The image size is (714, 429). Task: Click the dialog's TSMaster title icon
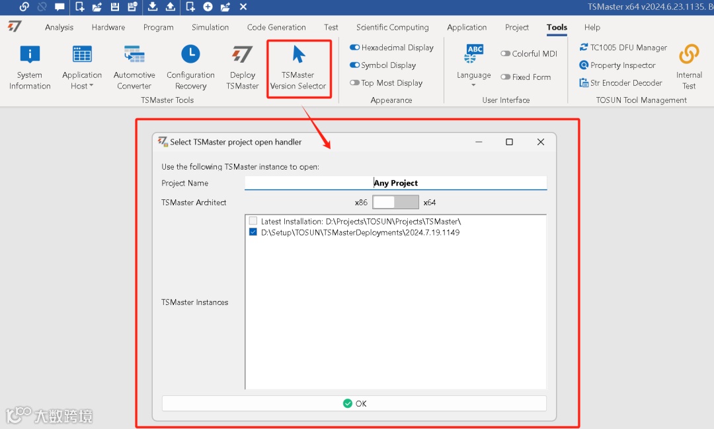163,141
